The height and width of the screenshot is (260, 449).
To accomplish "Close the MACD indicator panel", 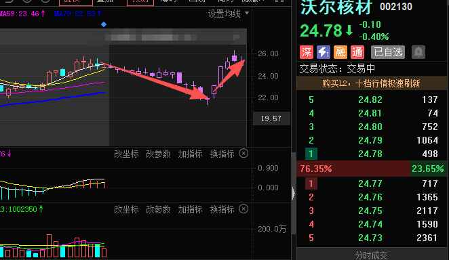I will 243,154.
